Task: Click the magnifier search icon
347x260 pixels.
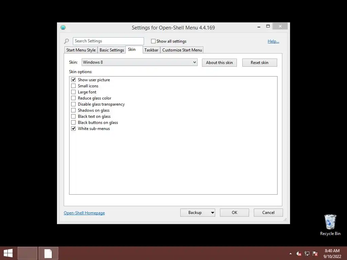Action: point(66,41)
